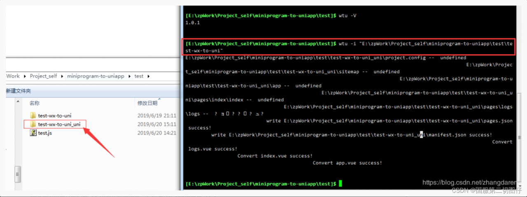This screenshot has height=197, width=527.
Task: Click the terminal's "wtu -V" command
Action: [347, 15]
